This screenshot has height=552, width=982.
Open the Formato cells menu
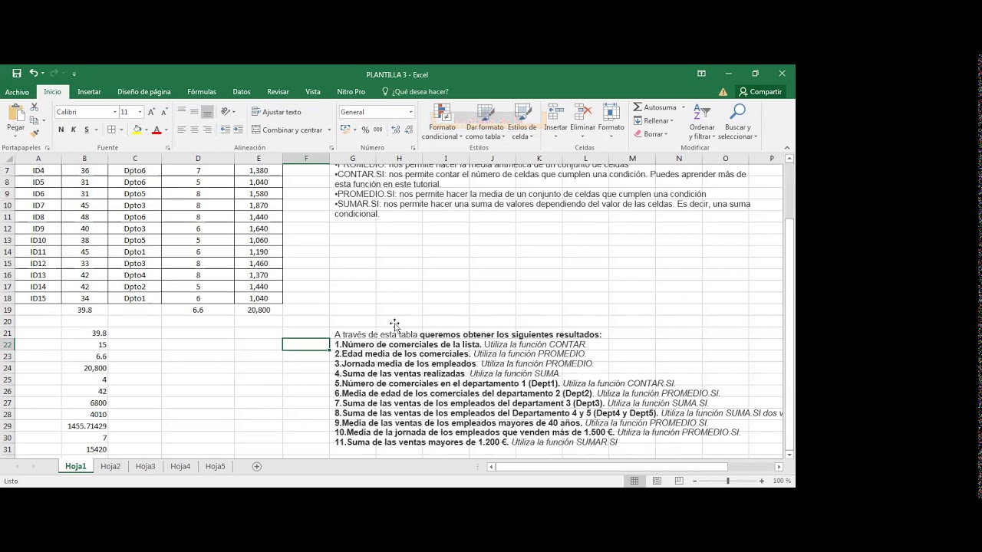pyautogui.click(x=611, y=122)
